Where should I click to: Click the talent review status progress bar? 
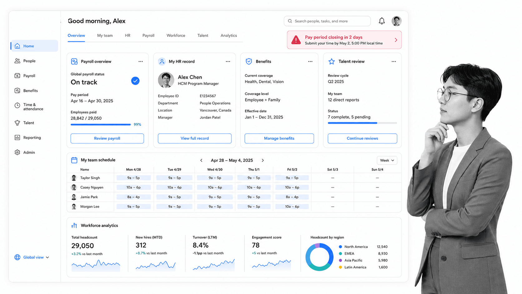click(x=362, y=123)
